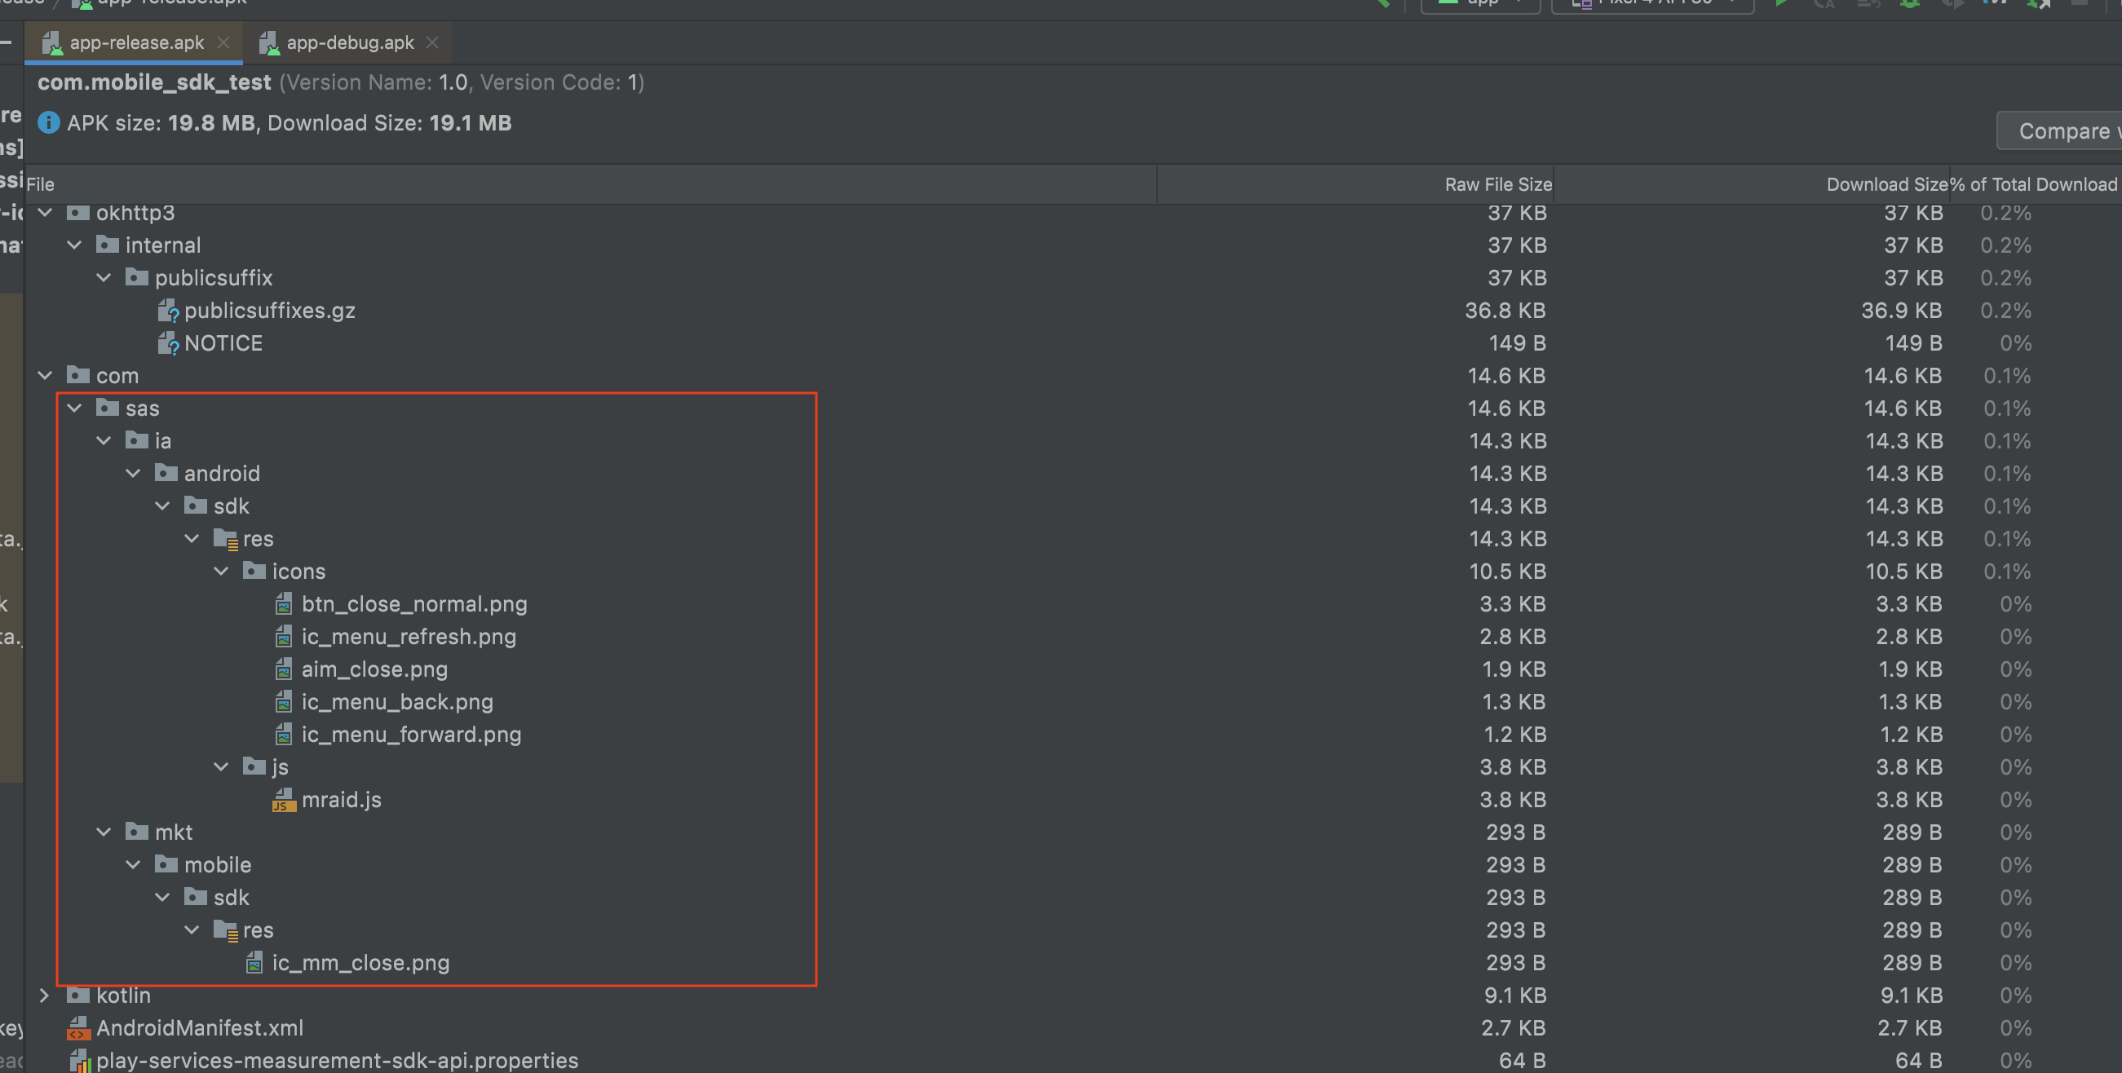Viewport: 2122px width, 1073px height.
Task: Click the play-services-measurement-sdk-api.properties file icon
Action: pos(80,1061)
